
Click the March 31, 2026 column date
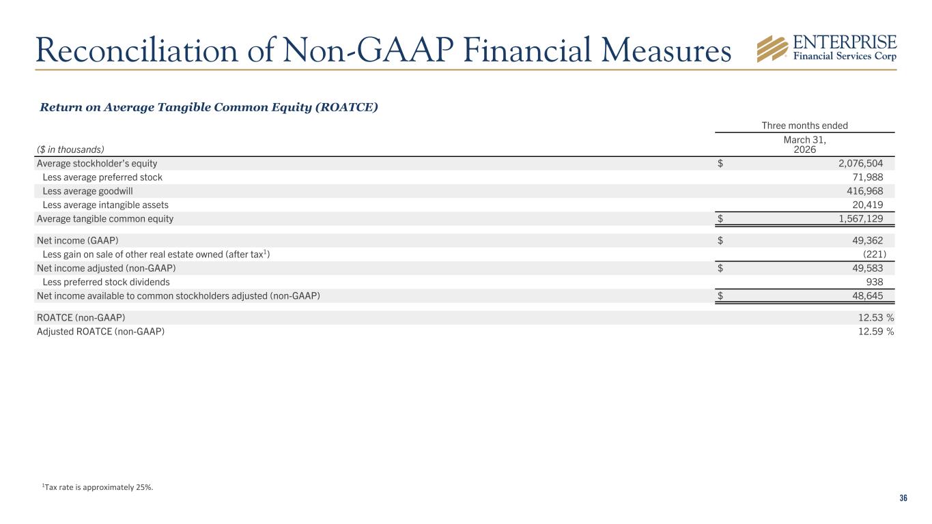(806, 144)
